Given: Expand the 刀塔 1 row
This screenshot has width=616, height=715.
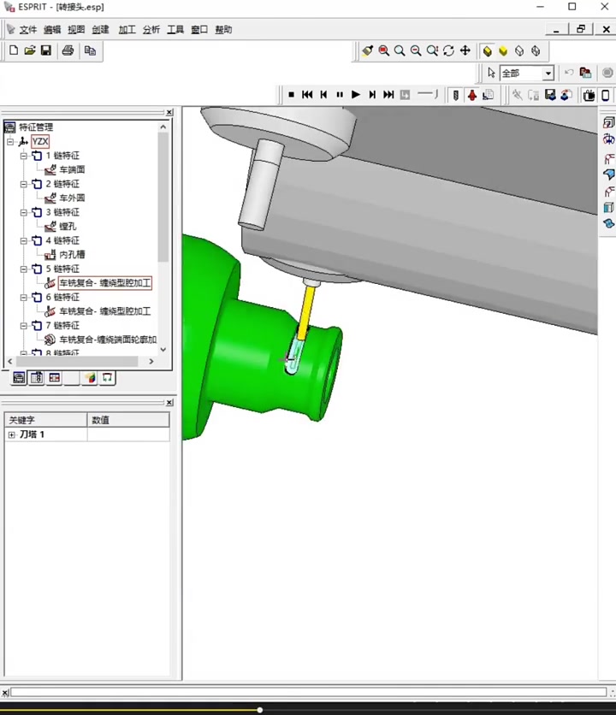Looking at the screenshot, I should (12, 434).
